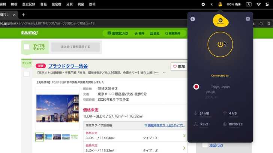Click the back arrow in VPN panel
273x153 pixels.
coord(193,19)
